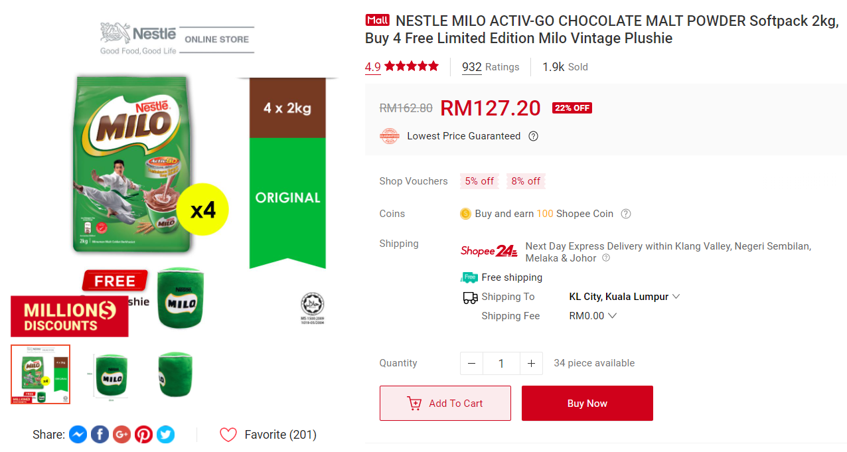Expand the KL City shipping destination dropdown

pyautogui.click(x=676, y=297)
